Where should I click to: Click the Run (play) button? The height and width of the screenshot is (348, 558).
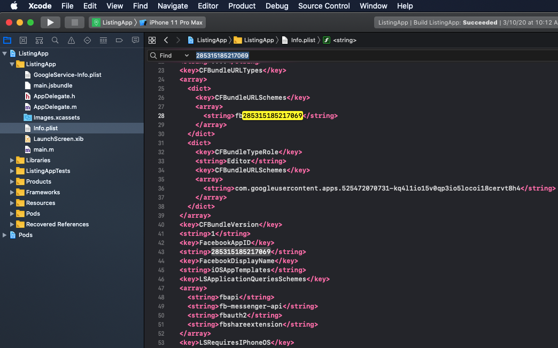click(x=50, y=22)
